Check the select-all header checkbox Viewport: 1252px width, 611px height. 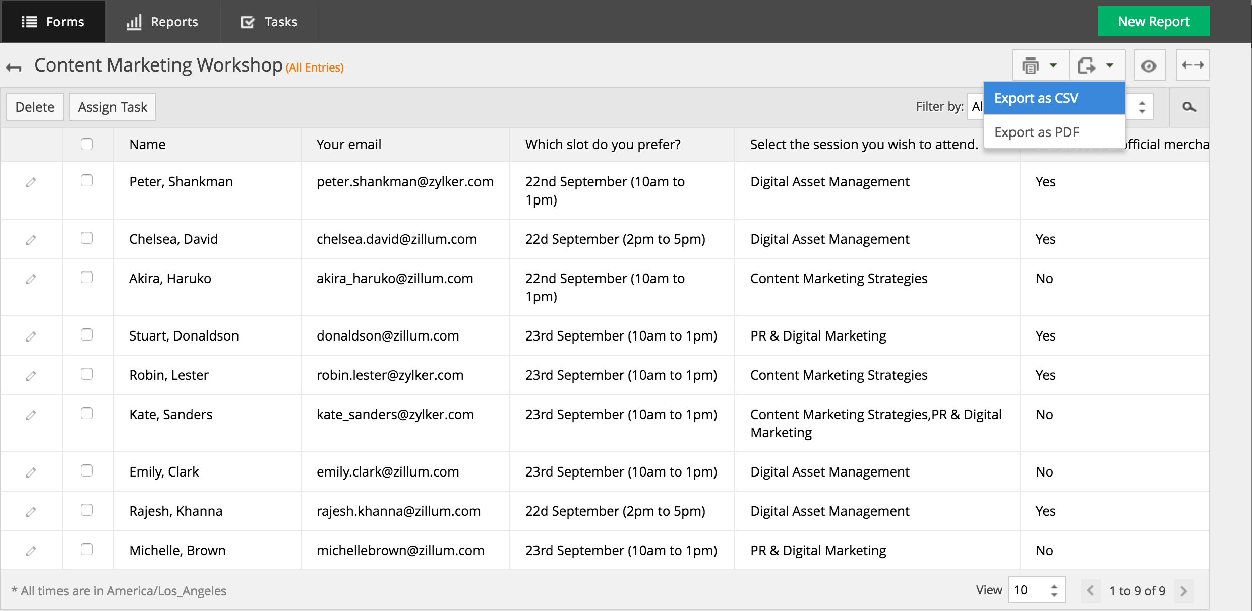click(87, 144)
